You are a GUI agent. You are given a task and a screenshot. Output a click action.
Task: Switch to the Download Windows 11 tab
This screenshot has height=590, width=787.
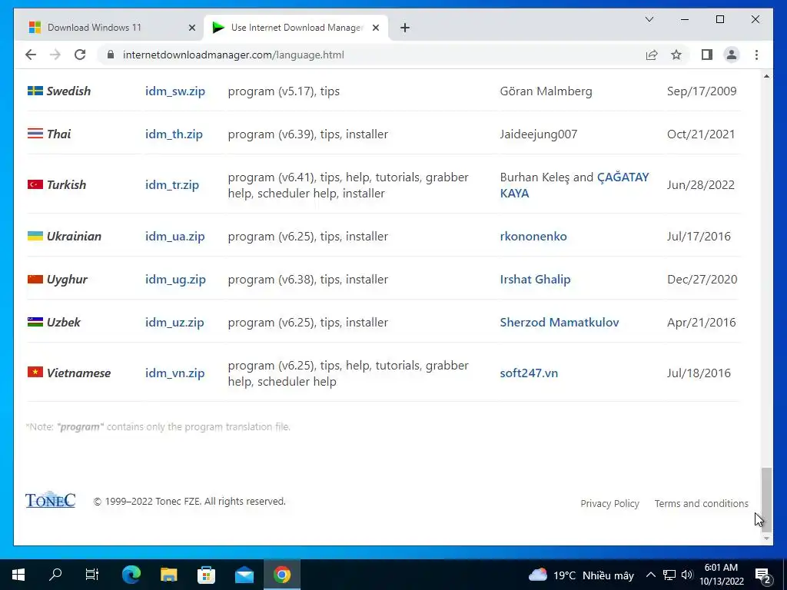click(112, 28)
